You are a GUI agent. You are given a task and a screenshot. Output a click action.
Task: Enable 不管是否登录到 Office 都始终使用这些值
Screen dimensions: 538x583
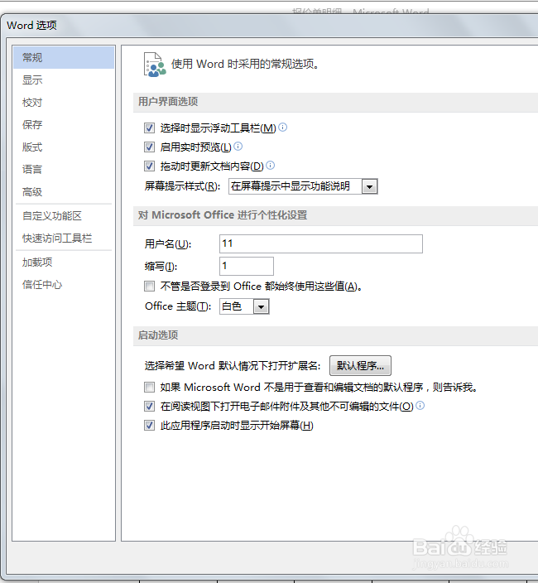149,287
